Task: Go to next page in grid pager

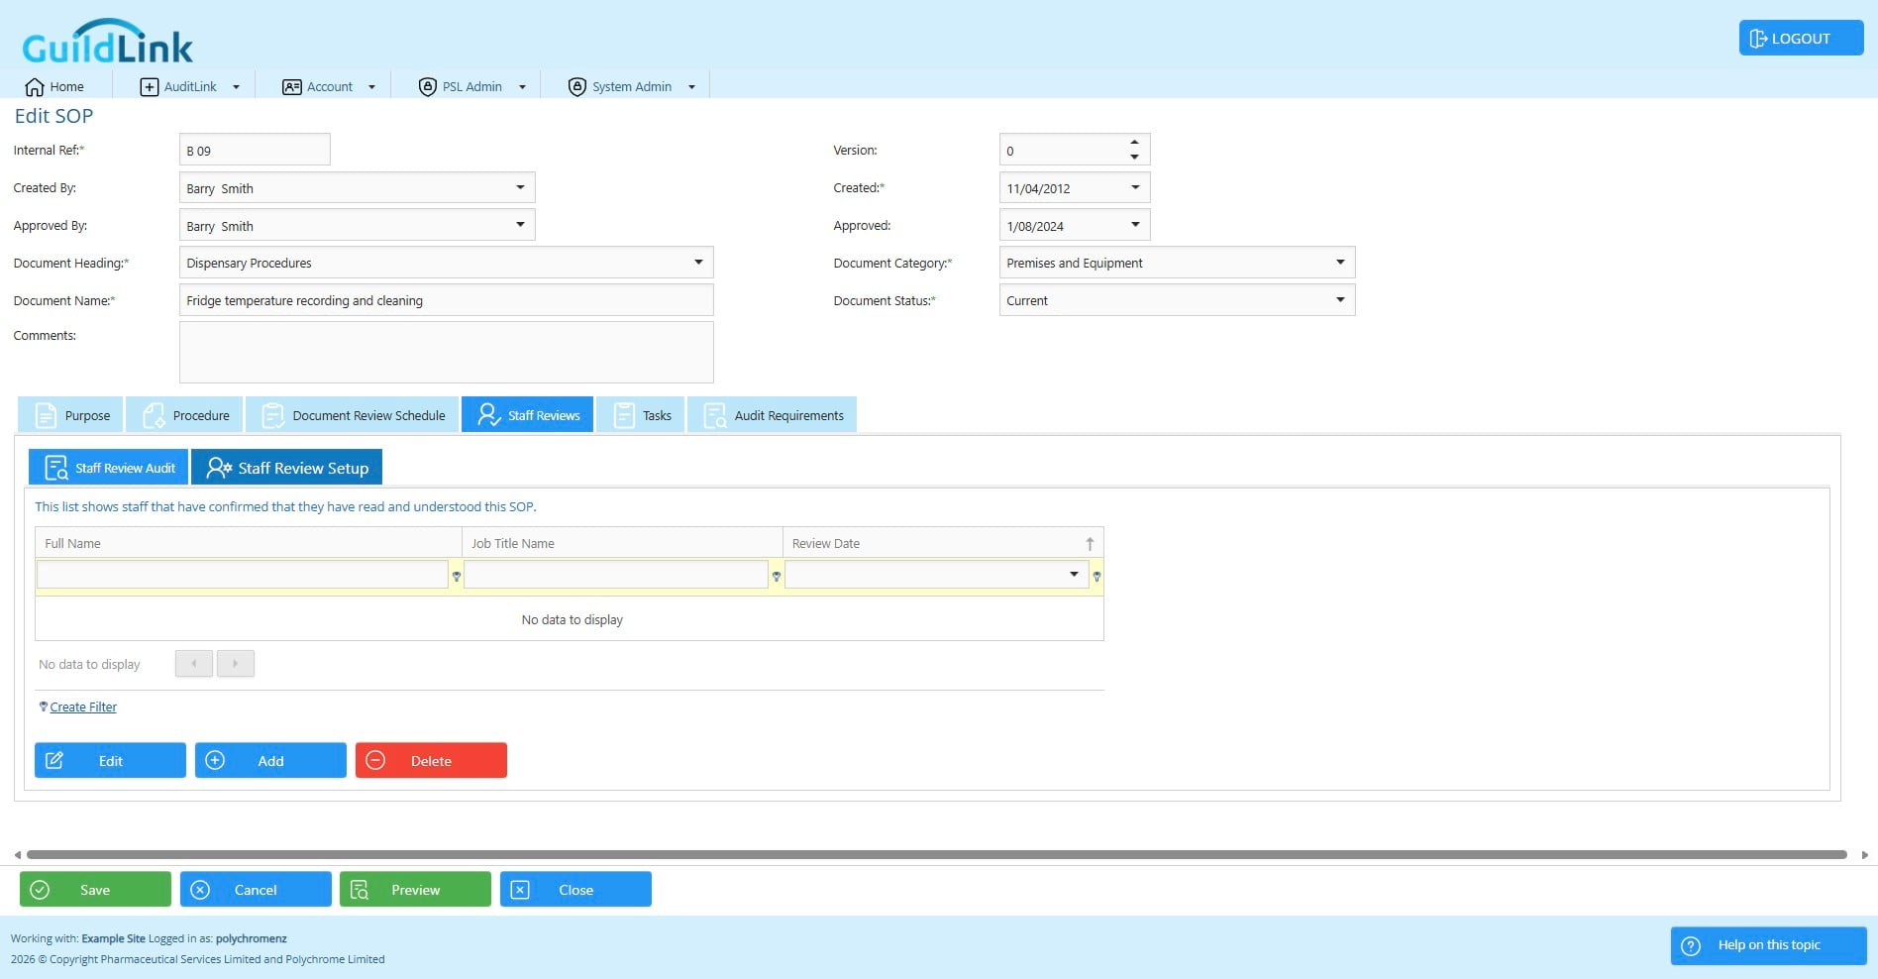Action: point(236,664)
